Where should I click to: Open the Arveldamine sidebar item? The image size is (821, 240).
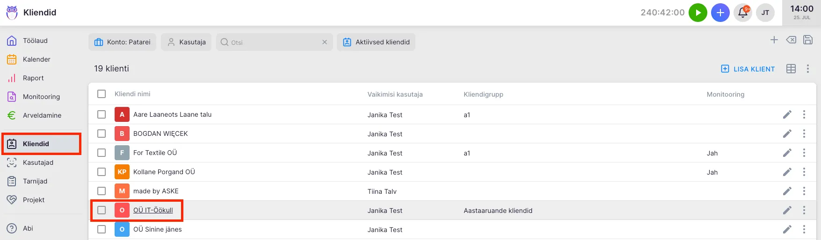[42, 115]
